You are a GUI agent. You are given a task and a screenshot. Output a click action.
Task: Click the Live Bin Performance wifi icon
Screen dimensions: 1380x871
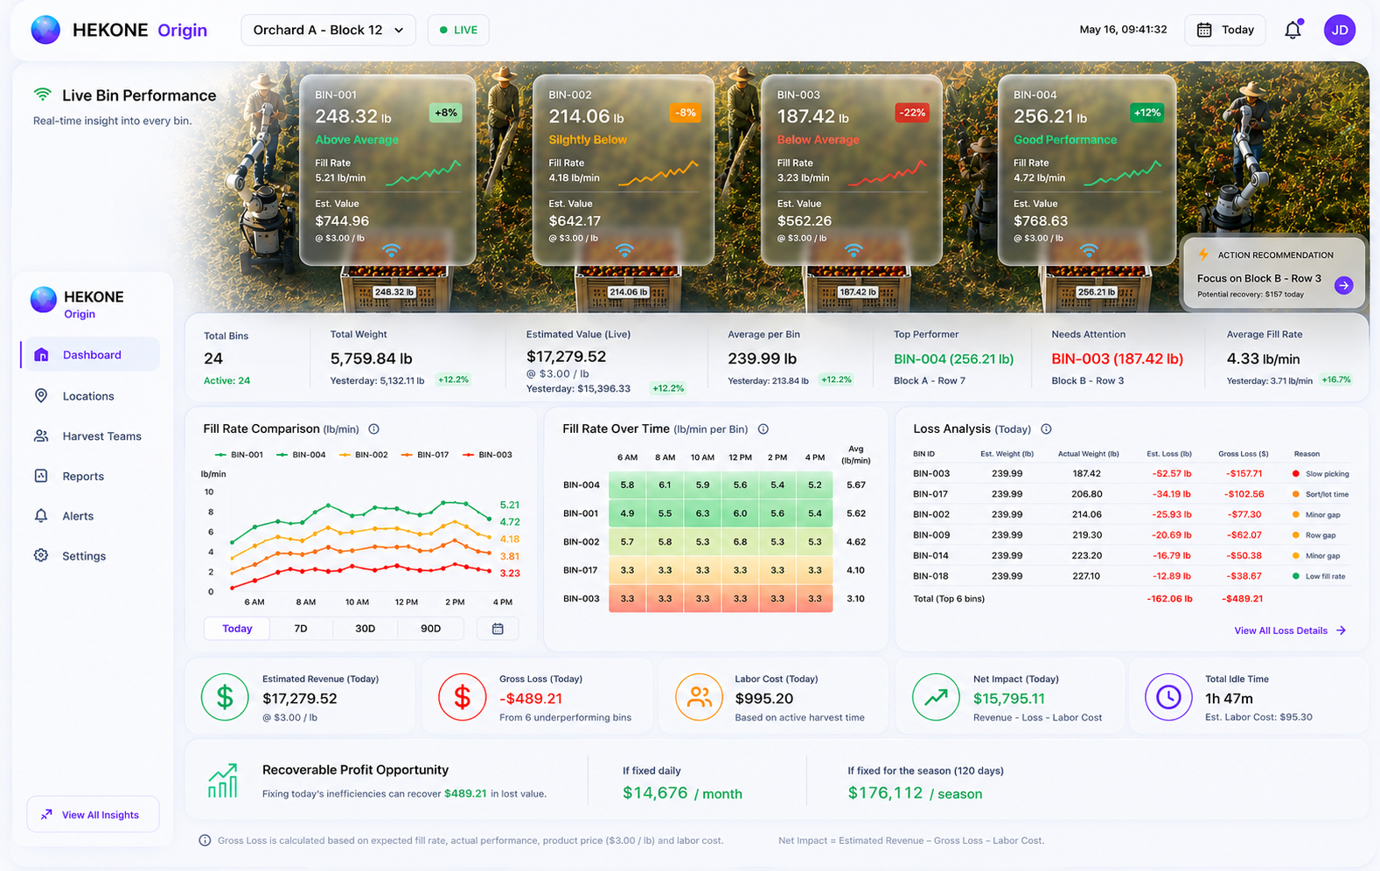(x=42, y=94)
